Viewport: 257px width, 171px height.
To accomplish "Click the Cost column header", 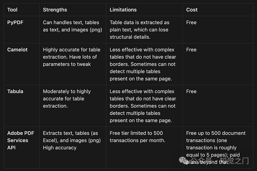I will pos(192,10).
